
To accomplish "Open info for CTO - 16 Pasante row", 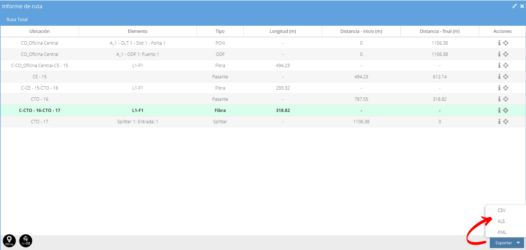I will [499, 99].
